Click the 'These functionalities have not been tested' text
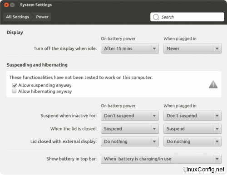 81,78
